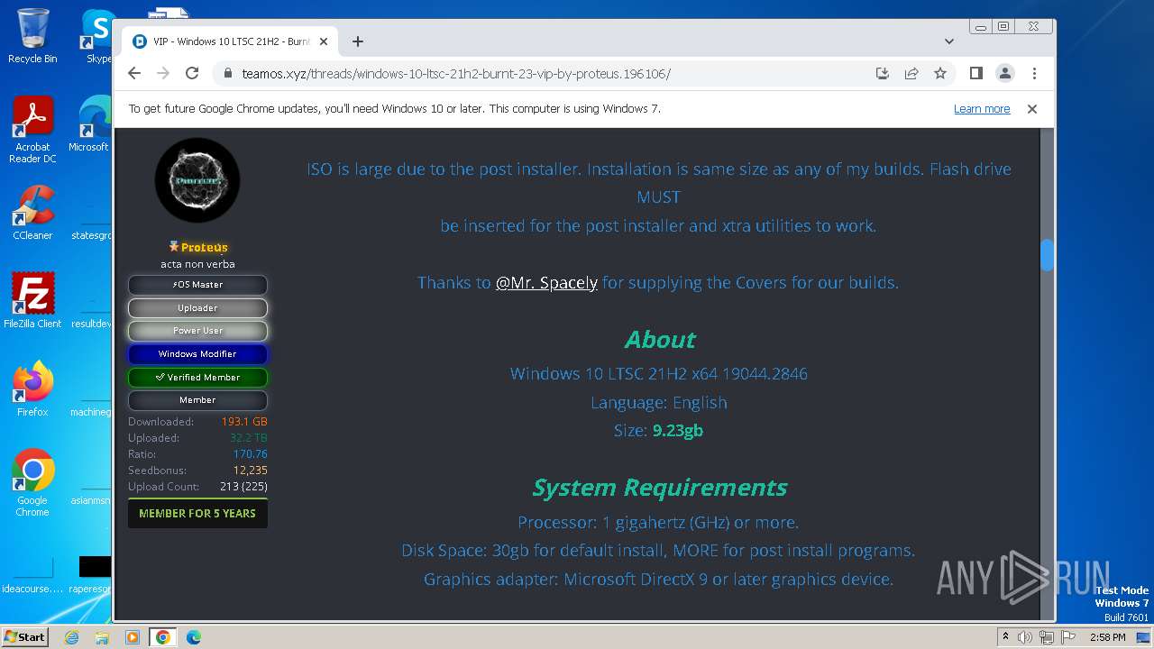Screen dimensions: 1154x649
Task: Click the 2:58 PM taskbar clock
Action: tap(1107, 637)
